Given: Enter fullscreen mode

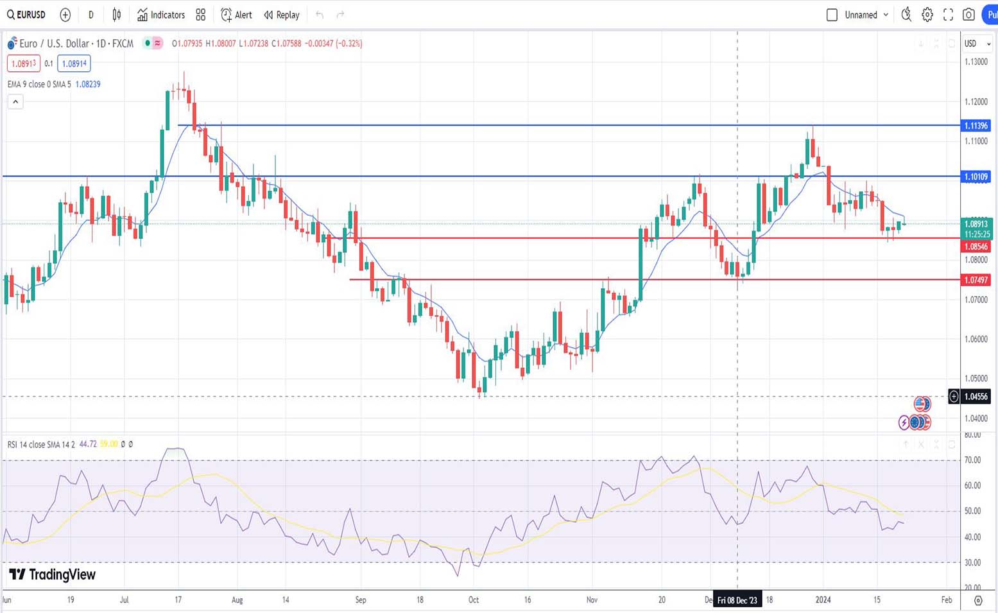Looking at the screenshot, I should [x=948, y=15].
